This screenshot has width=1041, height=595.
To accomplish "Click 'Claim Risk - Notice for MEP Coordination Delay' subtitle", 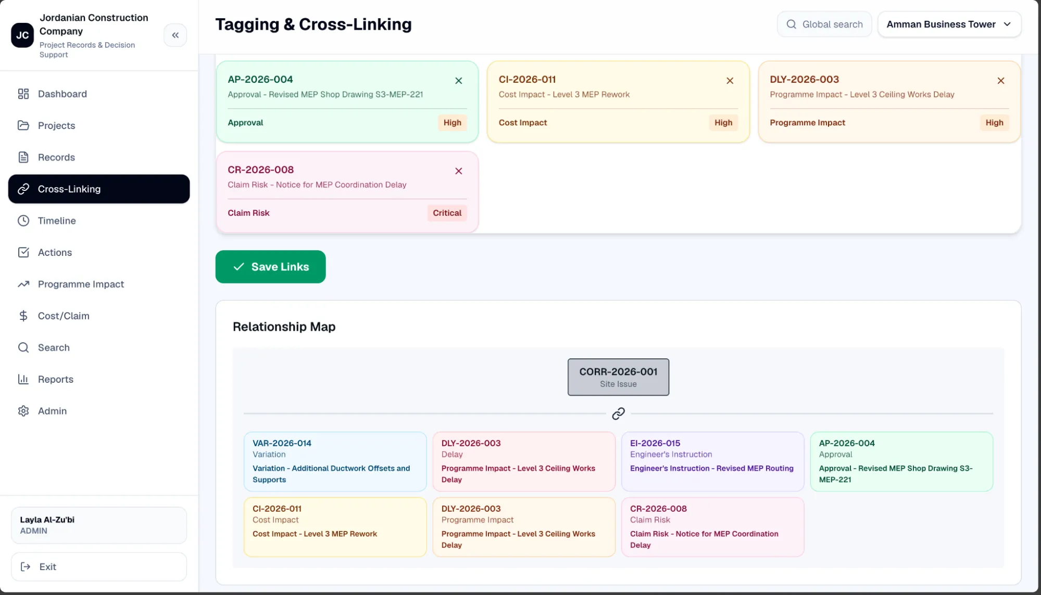I will click(x=317, y=185).
